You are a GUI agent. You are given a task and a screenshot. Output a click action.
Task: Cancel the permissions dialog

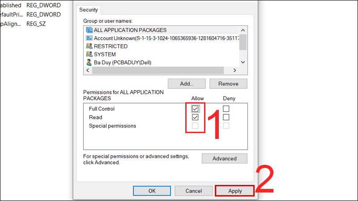[194, 191]
